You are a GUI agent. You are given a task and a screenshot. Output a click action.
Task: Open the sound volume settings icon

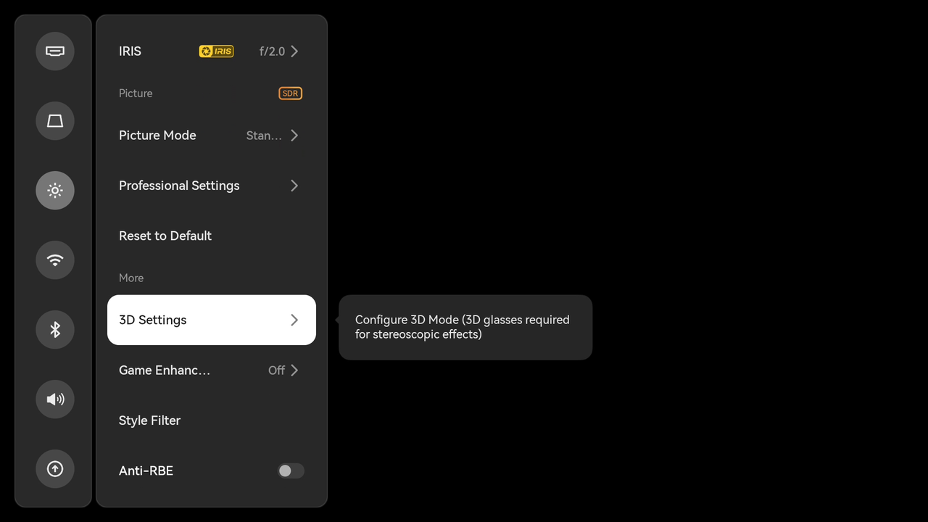pyautogui.click(x=55, y=399)
